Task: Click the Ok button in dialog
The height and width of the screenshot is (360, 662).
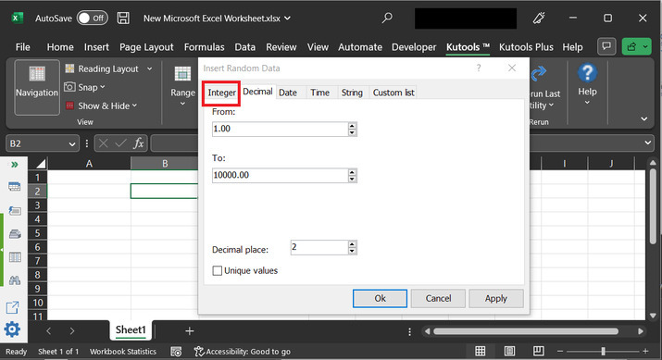Action: coord(380,298)
